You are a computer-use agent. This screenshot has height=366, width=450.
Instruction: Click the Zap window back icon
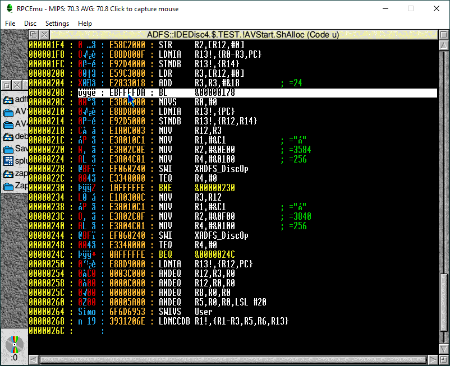click(33, 35)
